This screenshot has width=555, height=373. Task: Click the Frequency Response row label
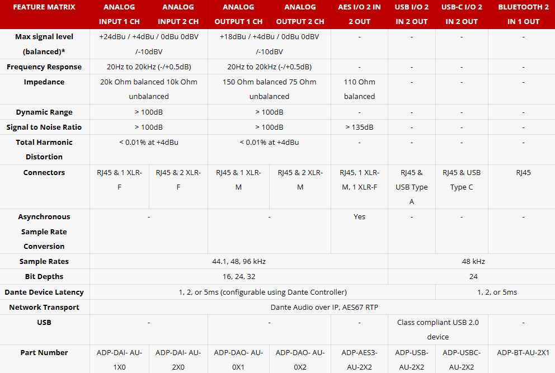[44, 67]
